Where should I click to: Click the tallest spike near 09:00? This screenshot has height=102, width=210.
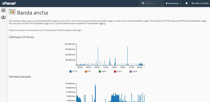pos(98,56)
